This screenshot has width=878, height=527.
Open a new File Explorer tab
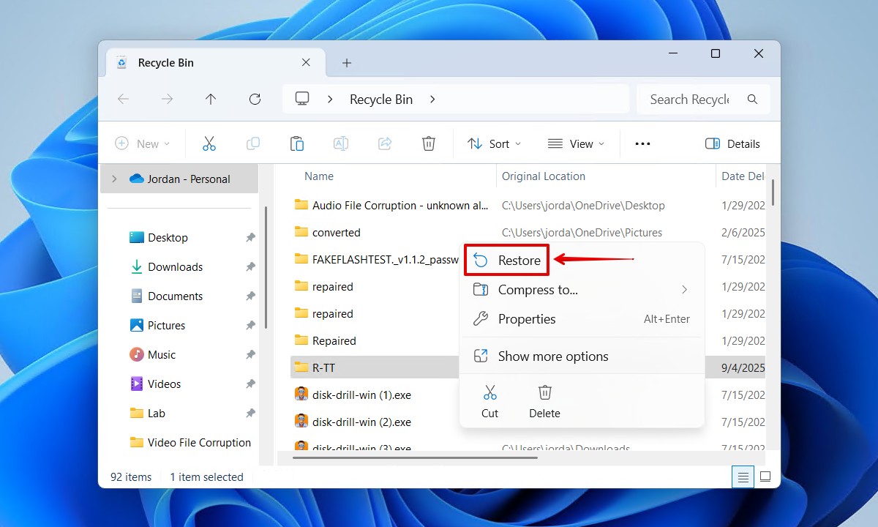point(346,63)
